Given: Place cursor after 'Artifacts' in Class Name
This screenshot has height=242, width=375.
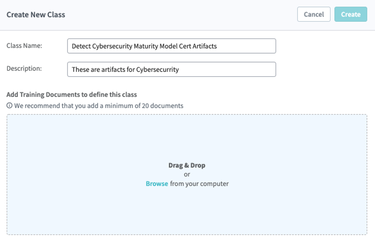Looking at the screenshot, I should coord(218,46).
